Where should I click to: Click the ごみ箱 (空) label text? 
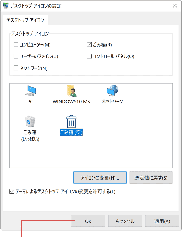click(71, 132)
